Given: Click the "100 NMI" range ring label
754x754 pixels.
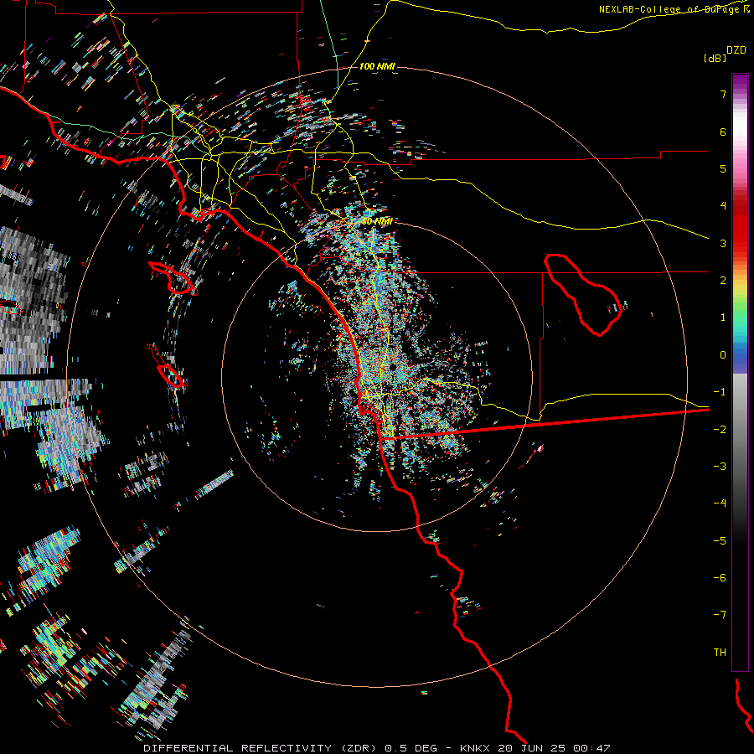Looking at the screenshot, I should point(377,66).
